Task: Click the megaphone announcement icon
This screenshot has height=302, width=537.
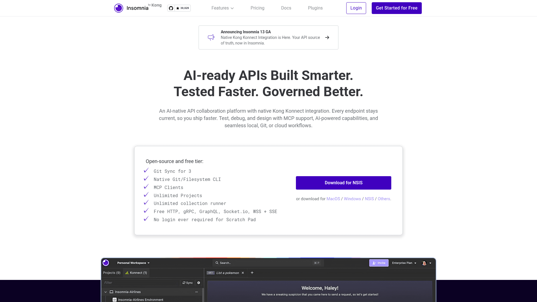Action: (211, 37)
